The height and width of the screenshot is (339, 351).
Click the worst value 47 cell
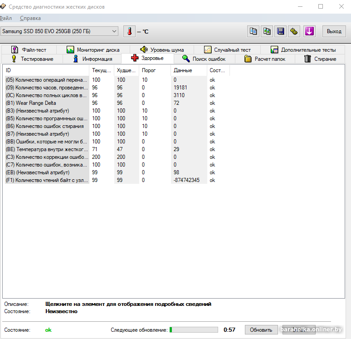click(x=120, y=149)
